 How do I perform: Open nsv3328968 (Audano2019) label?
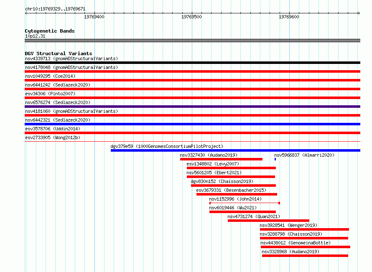coord(290,252)
